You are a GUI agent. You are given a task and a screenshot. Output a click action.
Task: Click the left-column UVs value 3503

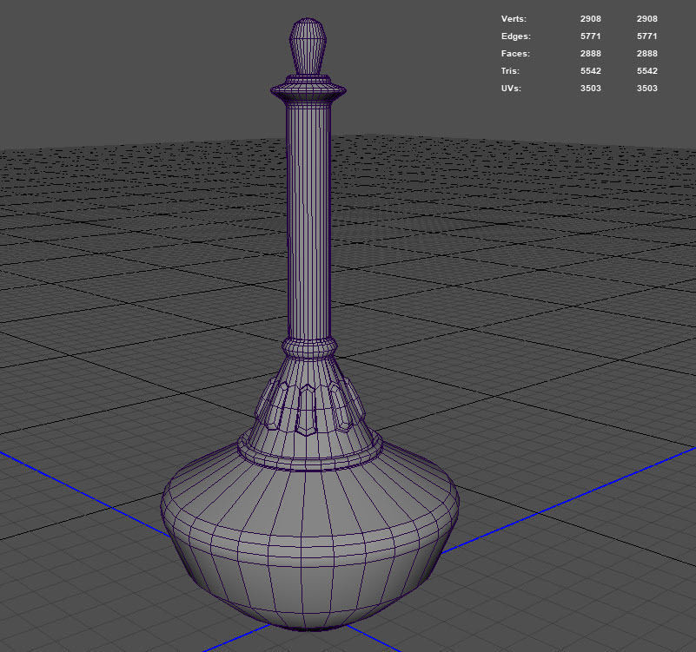pos(590,88)
